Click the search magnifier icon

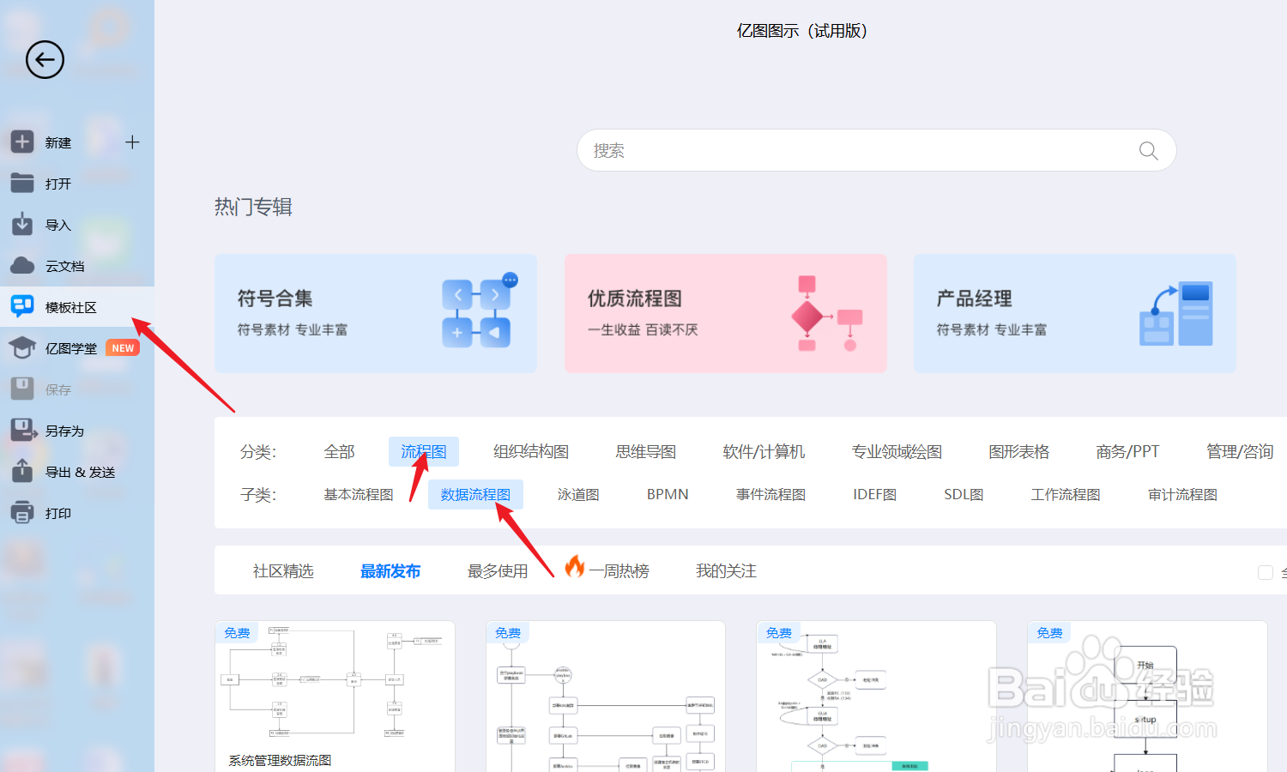coord(1148,151)
